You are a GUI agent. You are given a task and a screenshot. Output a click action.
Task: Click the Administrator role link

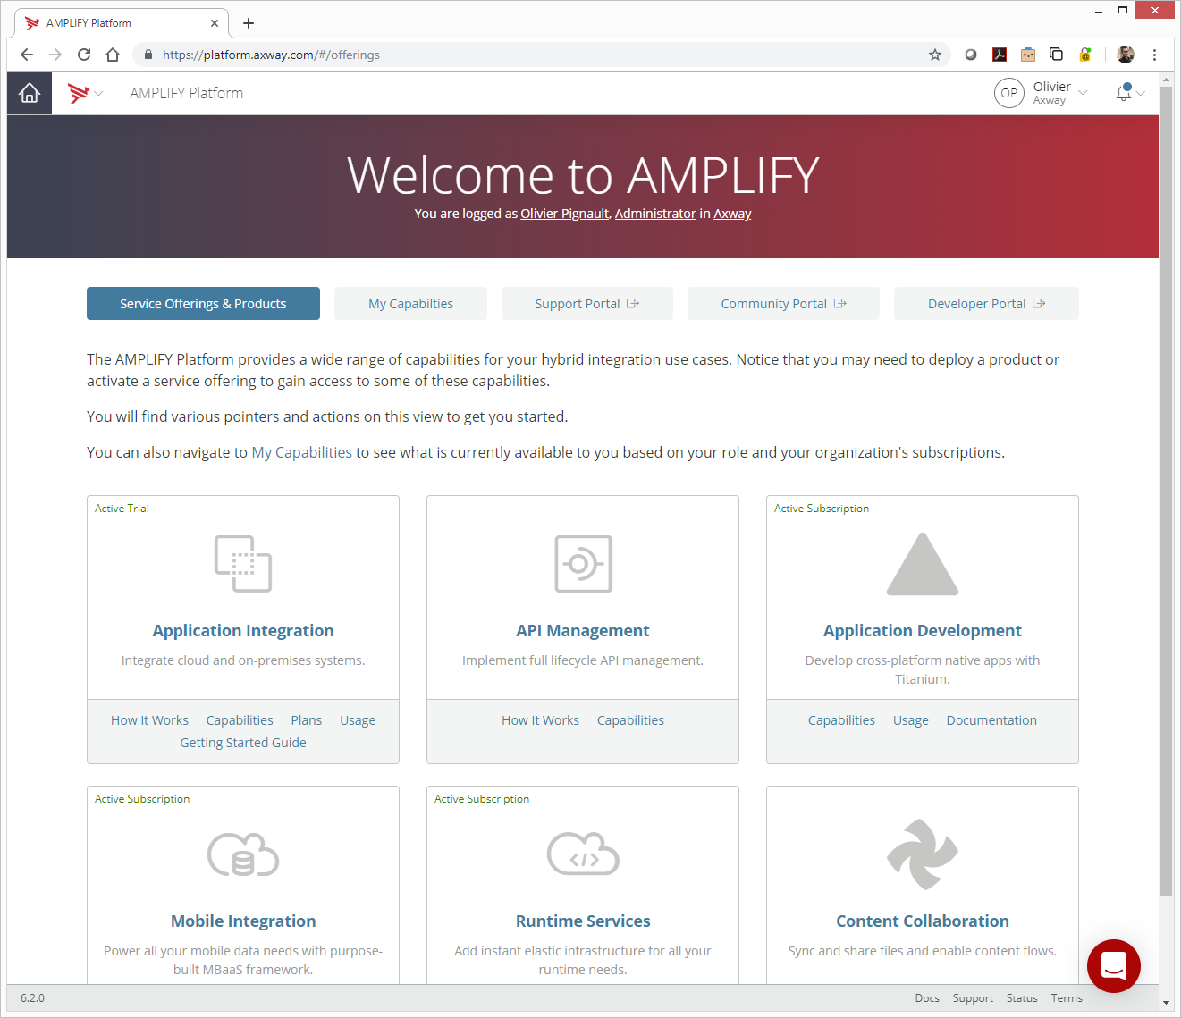[x=655, y=214]
